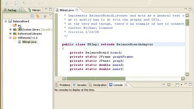This screenshot has height=109, width=194.
Task: Click the massY field name
Action: (x=117, y=69)
